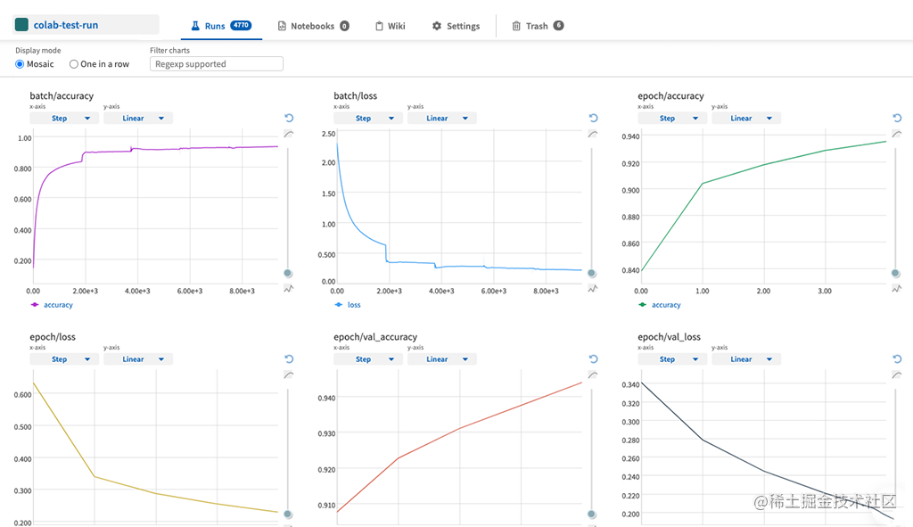Open batch/loss y-axis Linear dropdown

(x=442, y=119)
